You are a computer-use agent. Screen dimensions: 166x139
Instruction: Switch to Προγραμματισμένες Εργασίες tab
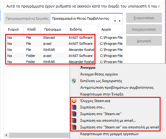[27, 19]
